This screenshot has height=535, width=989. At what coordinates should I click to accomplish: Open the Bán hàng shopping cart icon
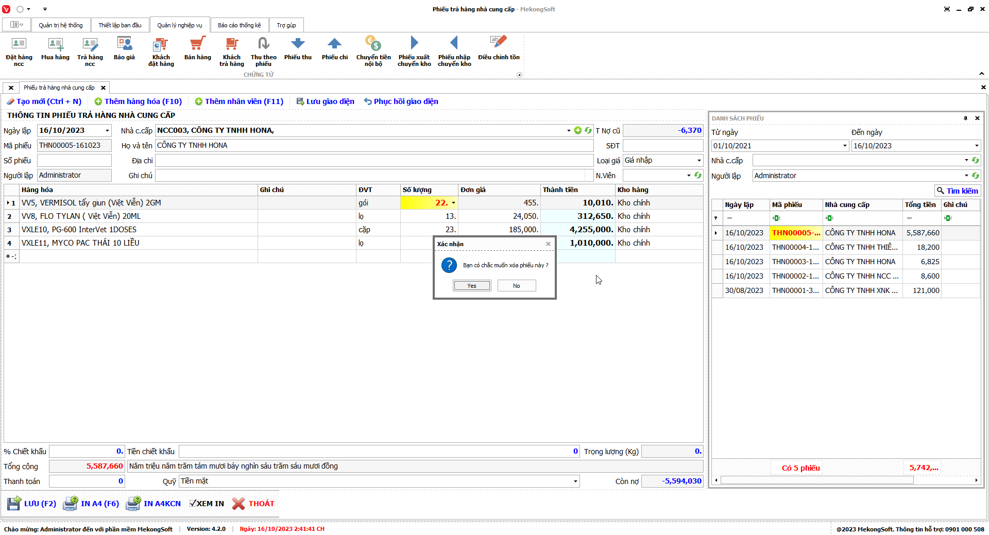point(197,44)
